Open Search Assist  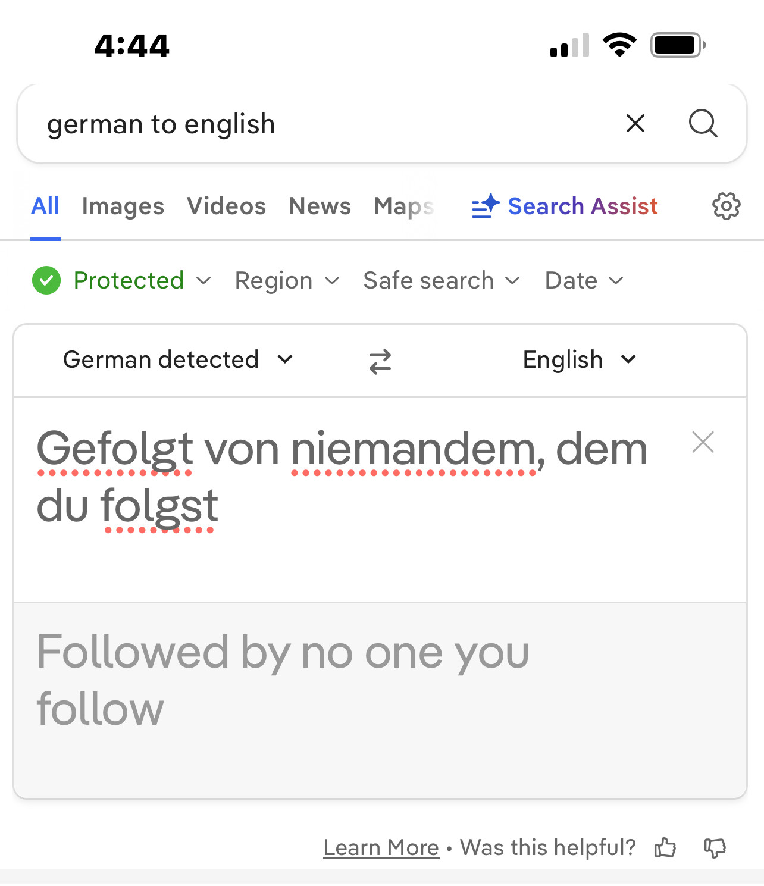pos(565,206)
